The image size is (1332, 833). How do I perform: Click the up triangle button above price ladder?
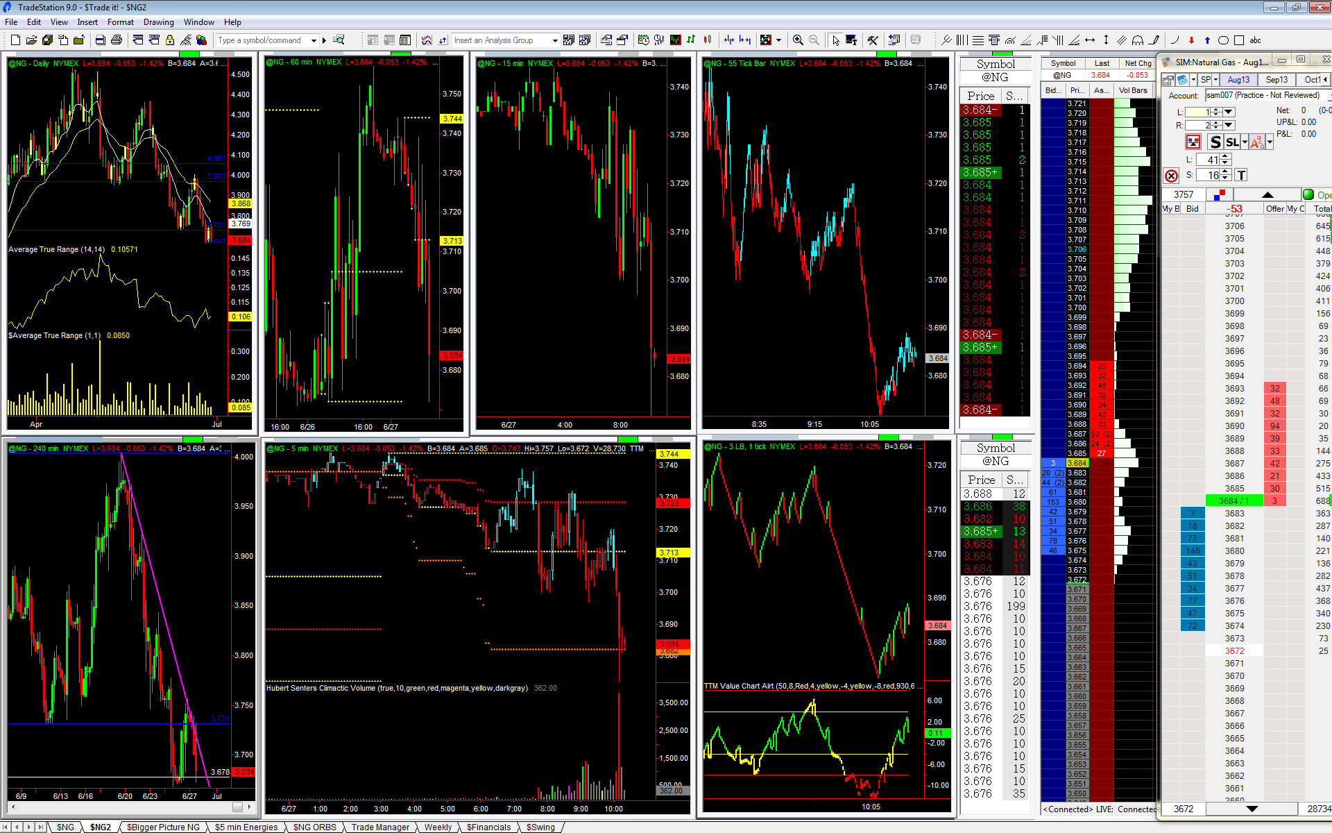1268,195
